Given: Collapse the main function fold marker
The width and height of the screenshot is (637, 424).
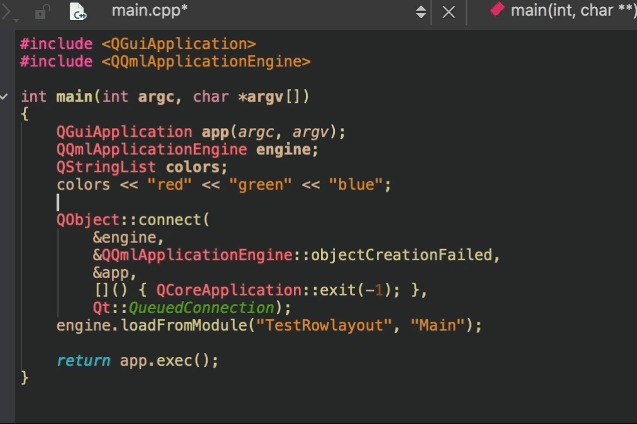Looking at the screenshot, I should [x=4, y=97].
